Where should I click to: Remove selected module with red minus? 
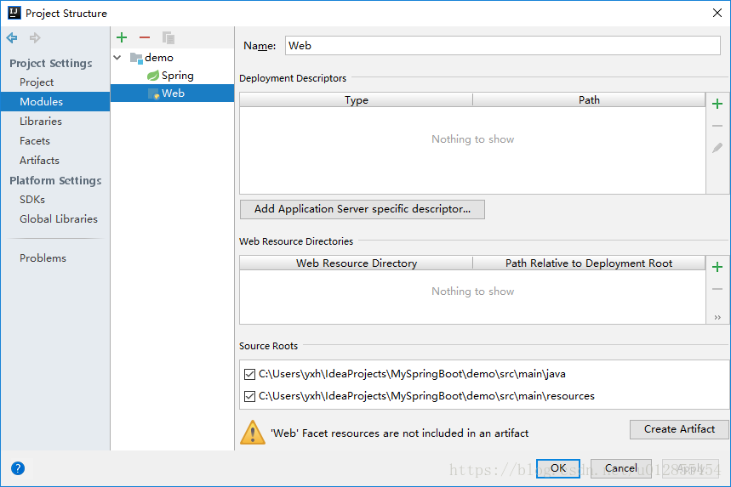point(145,37)
